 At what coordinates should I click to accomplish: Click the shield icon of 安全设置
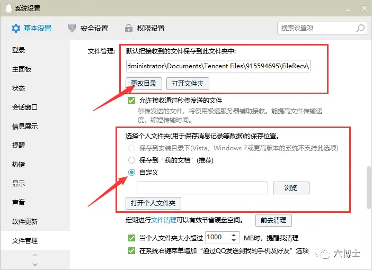[x=72, y=28]
